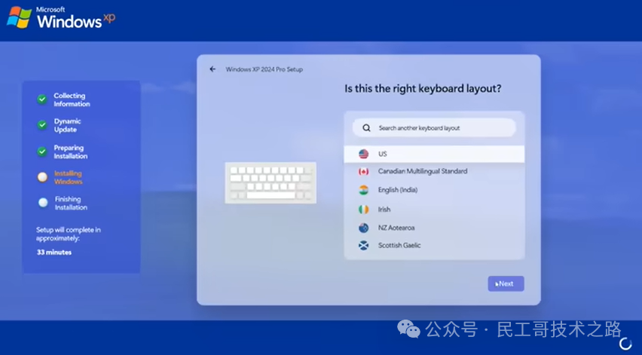Screen dimensions: 642x355
Task: Click the search magnifier icon
Action: 366,127
